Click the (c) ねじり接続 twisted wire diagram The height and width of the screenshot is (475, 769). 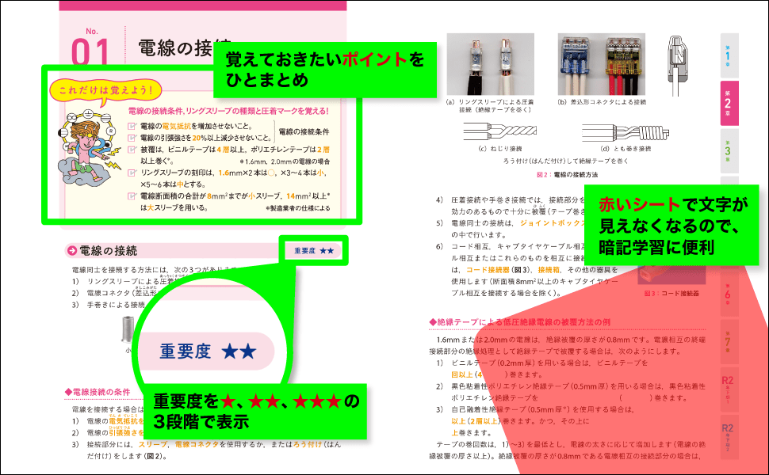[x=500, y=131]
